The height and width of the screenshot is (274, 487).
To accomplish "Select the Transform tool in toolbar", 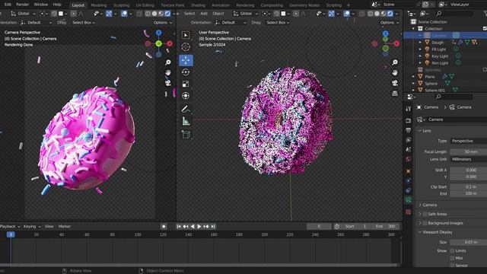I will 186,96.
